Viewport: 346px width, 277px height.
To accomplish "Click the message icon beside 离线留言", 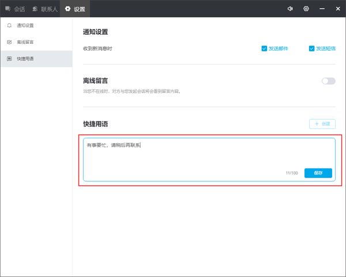I will [x=9, y=42].
